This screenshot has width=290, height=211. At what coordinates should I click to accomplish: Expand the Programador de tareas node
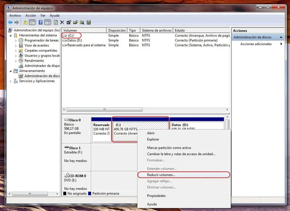click(x=16, y=40)
